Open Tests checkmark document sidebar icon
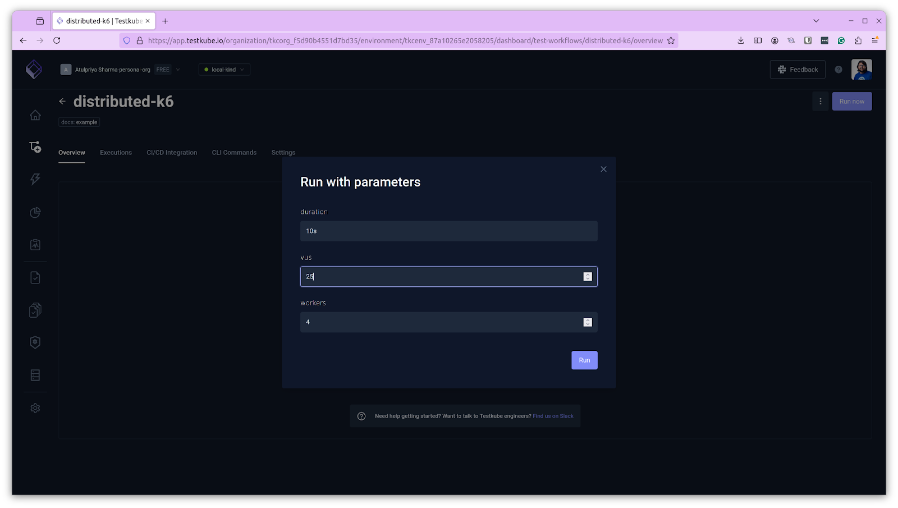 (x=35, y=277)
